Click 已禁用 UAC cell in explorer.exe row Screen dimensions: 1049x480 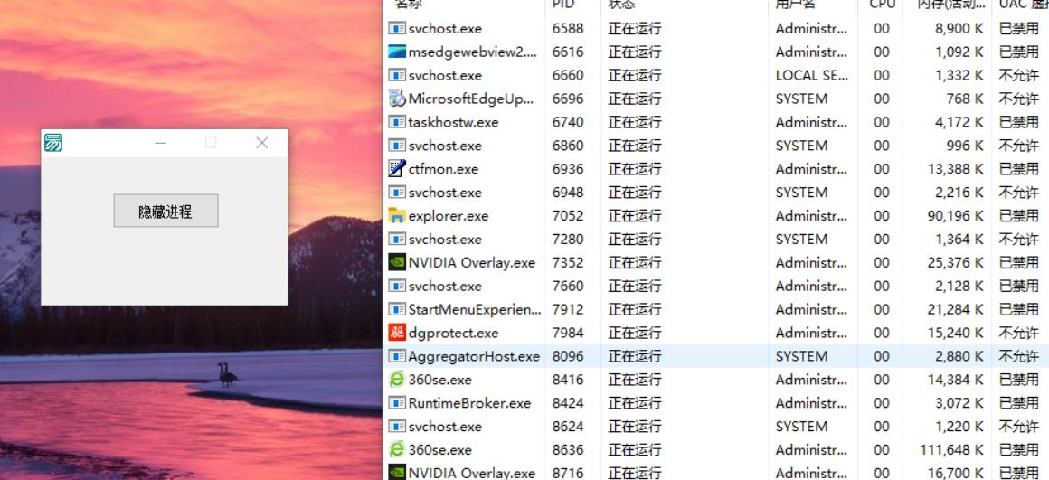click(1019, 216)
